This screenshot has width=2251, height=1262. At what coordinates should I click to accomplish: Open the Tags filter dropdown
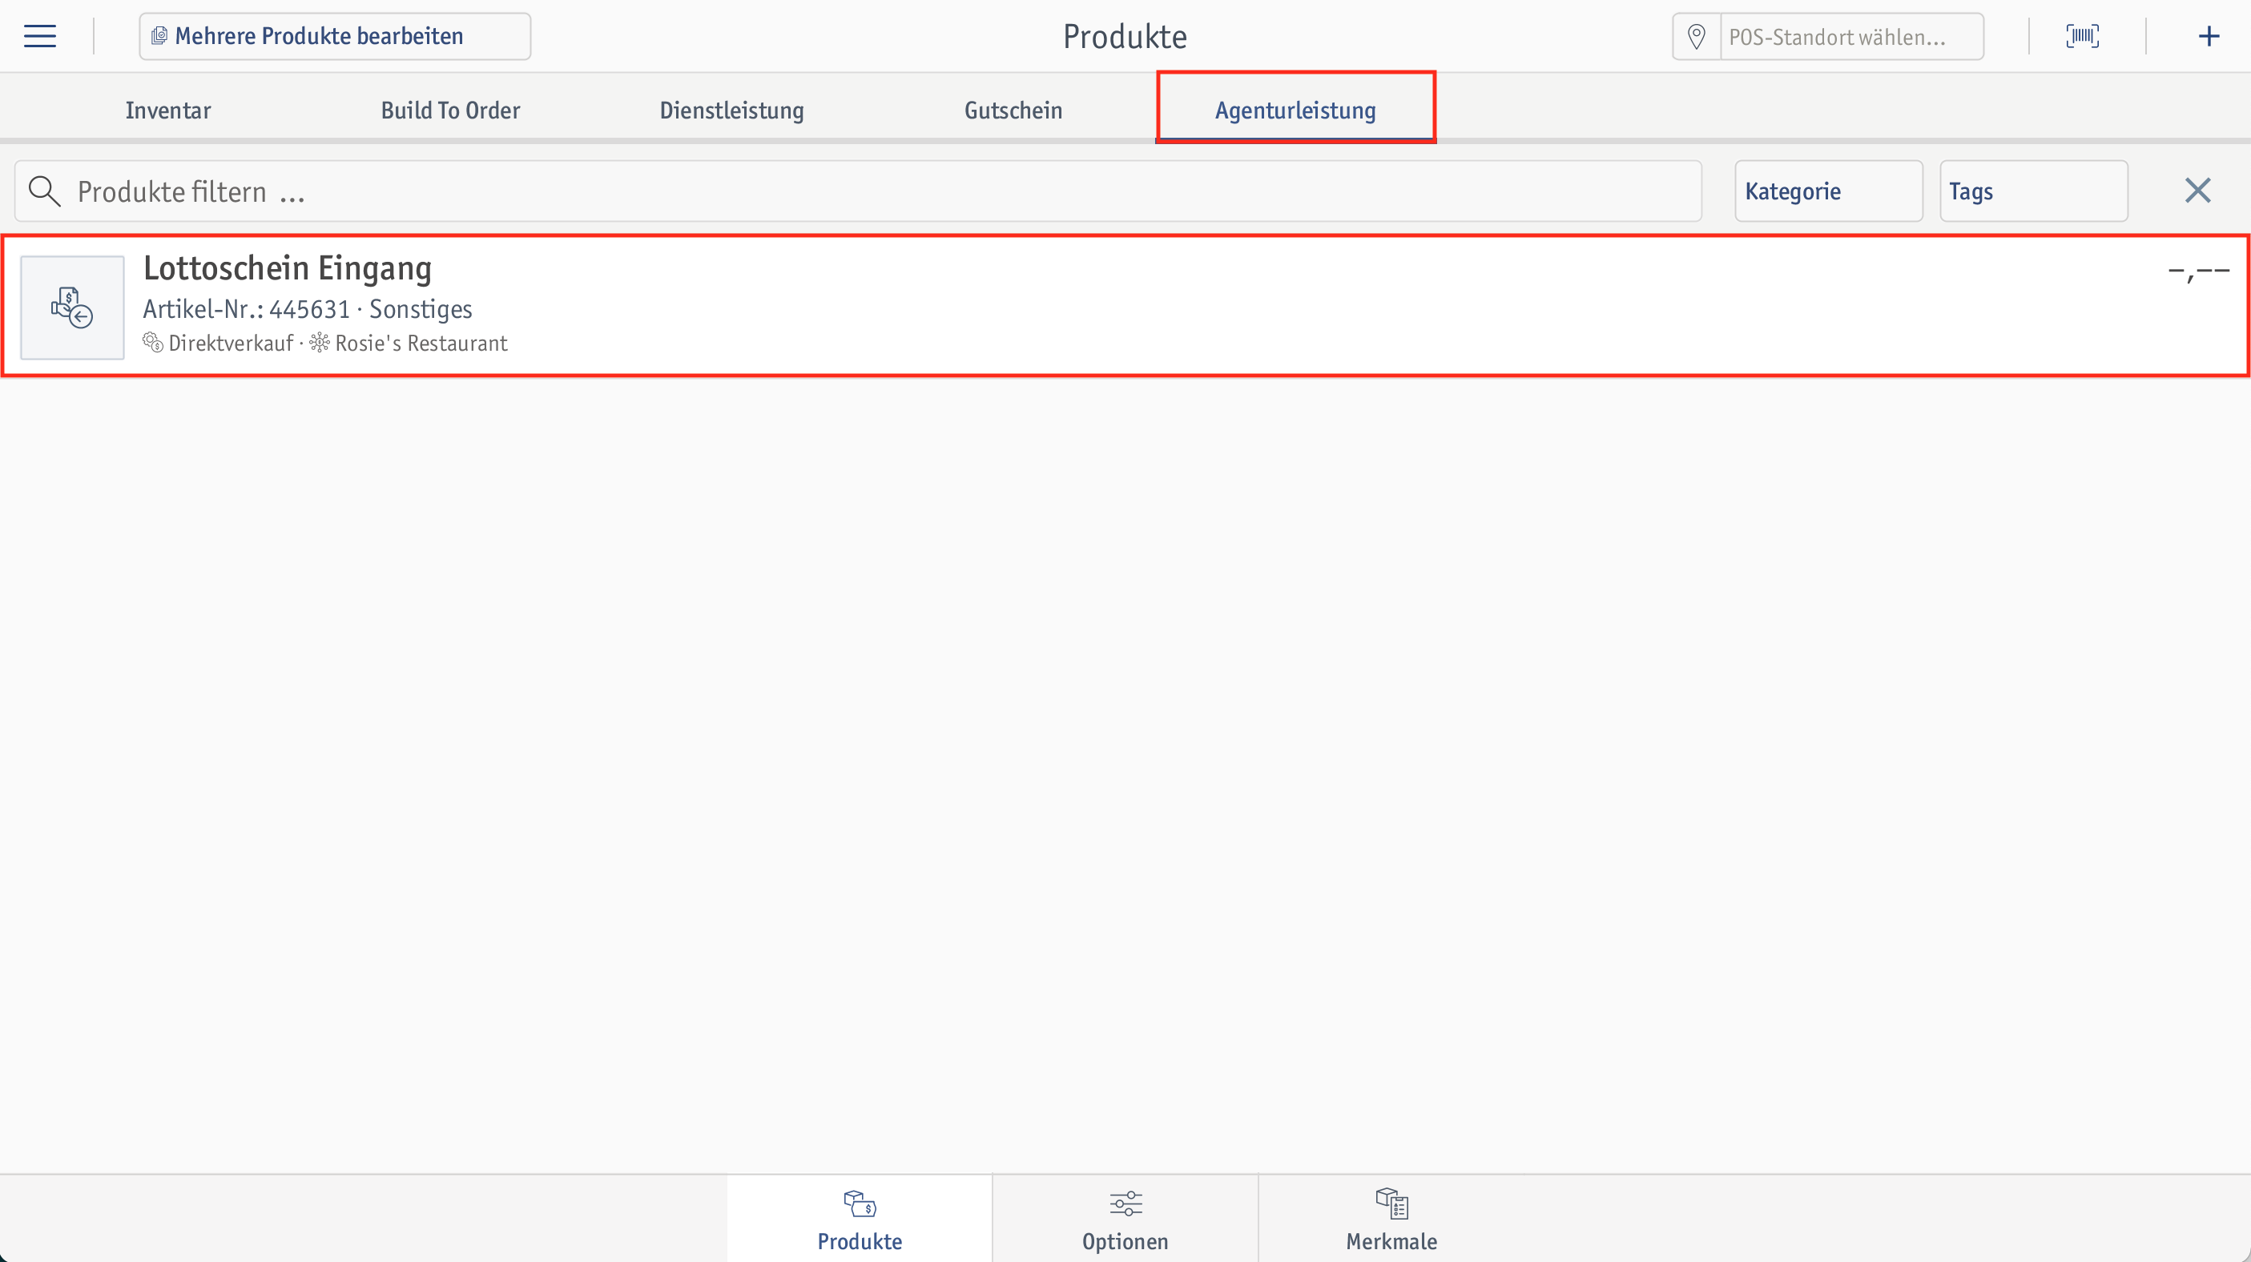[2033, 191]
